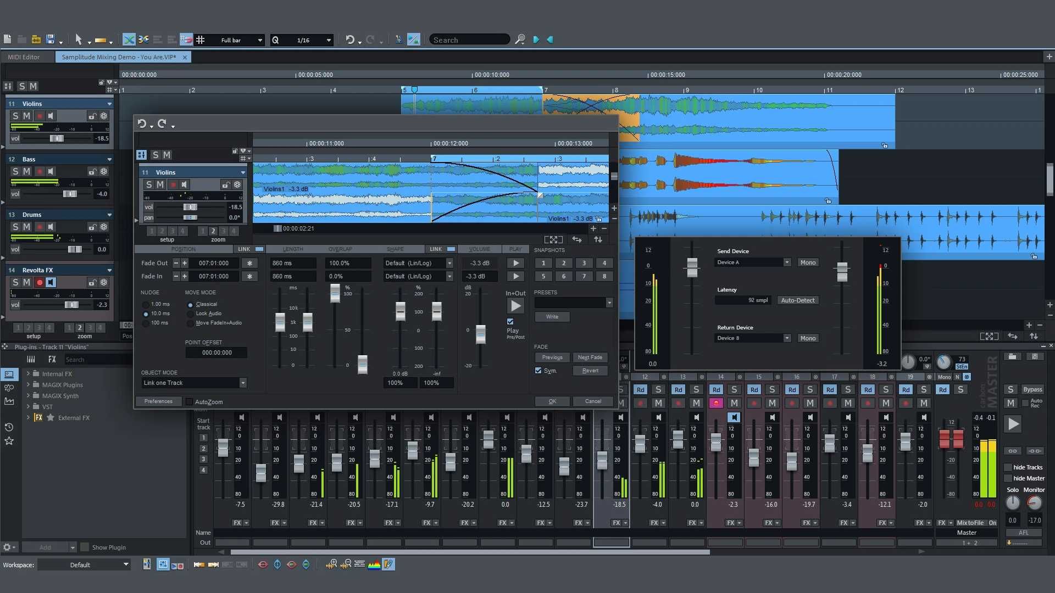Select the Samplitude Mixing Demo project tab
This screenshot has width=1055, height=593.
[118, 57]
